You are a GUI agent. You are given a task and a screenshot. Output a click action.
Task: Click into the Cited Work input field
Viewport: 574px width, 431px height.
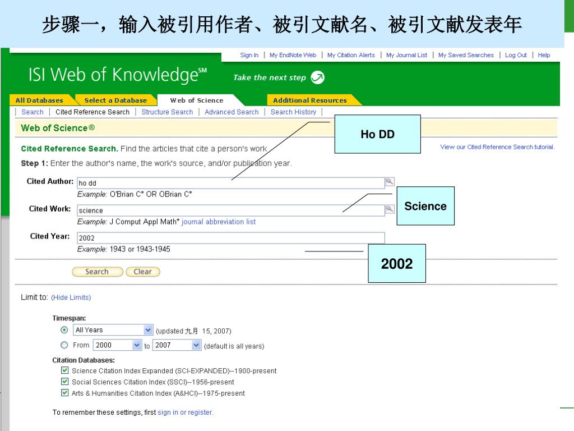231,210
